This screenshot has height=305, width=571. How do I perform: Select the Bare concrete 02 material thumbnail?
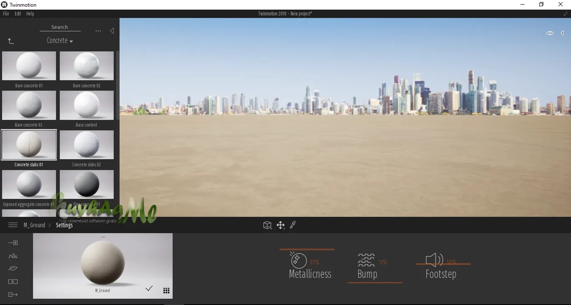[x=87, y=66]
